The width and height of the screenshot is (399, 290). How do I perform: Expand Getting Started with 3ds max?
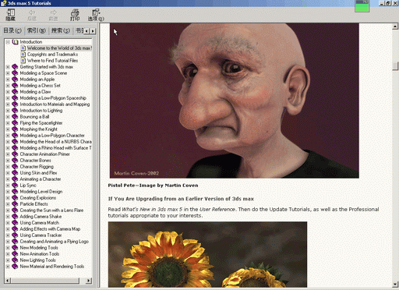[x=8, y=67]
